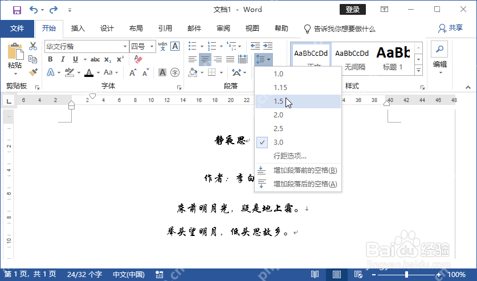Toggle superscript formatting
Screen dimensions: 477x281
(120, 59)
